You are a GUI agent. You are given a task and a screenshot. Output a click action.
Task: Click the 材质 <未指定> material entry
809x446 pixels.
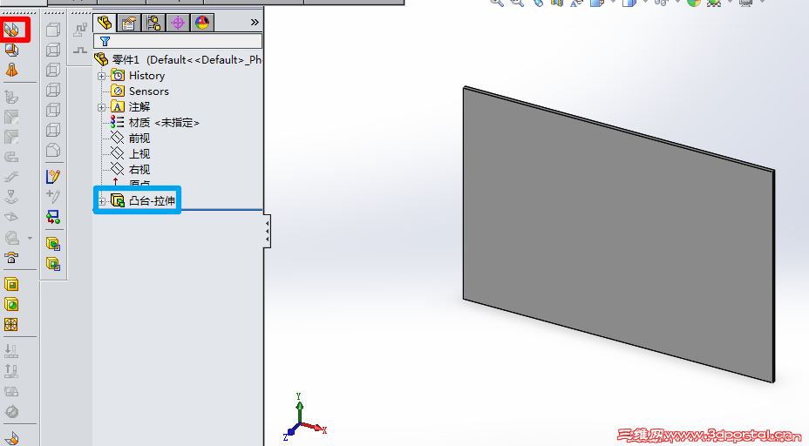tap(155, 123)
